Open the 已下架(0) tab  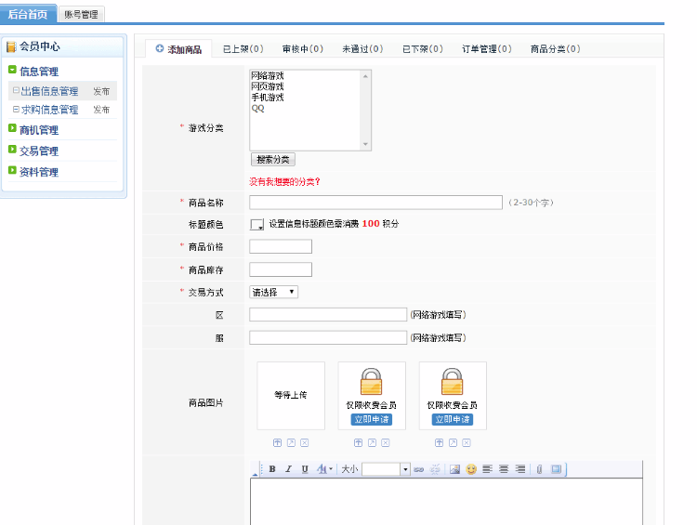(422, 49)
